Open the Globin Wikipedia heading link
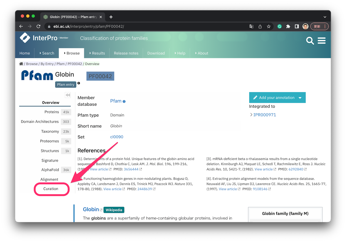Screen dimensions: 346x242 91,209
